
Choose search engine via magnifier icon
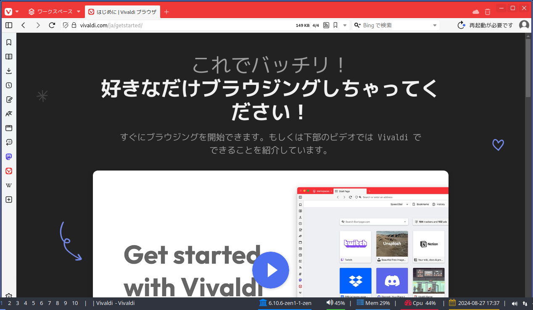[357, 25]
